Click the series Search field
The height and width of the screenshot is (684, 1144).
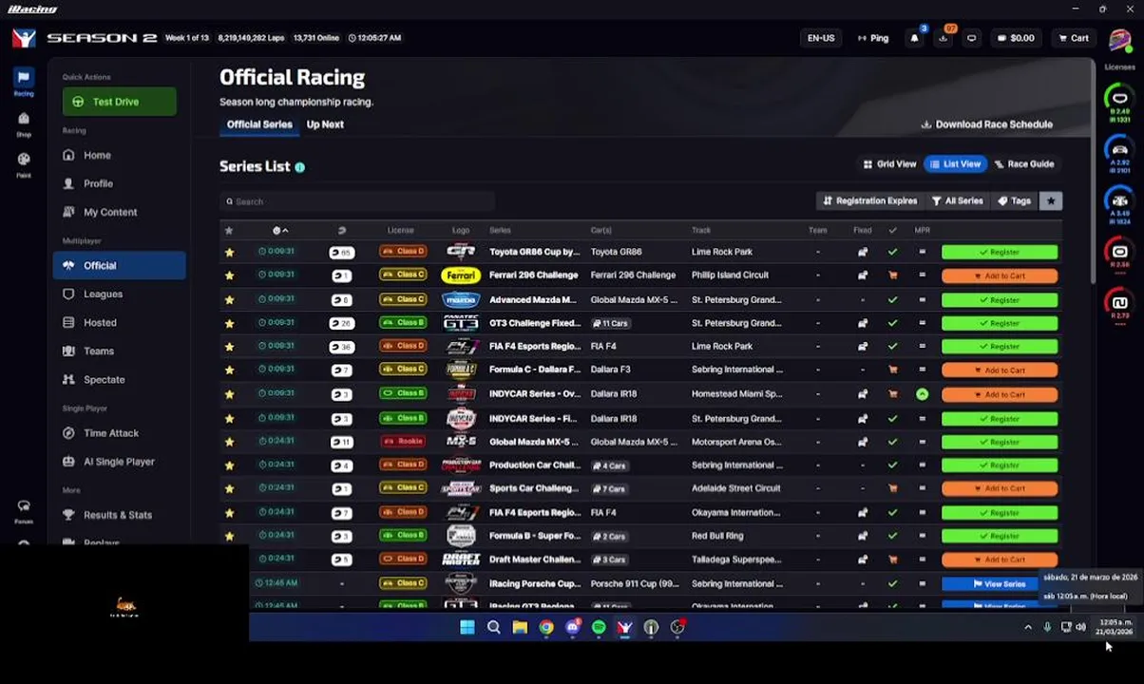[357, 201]
